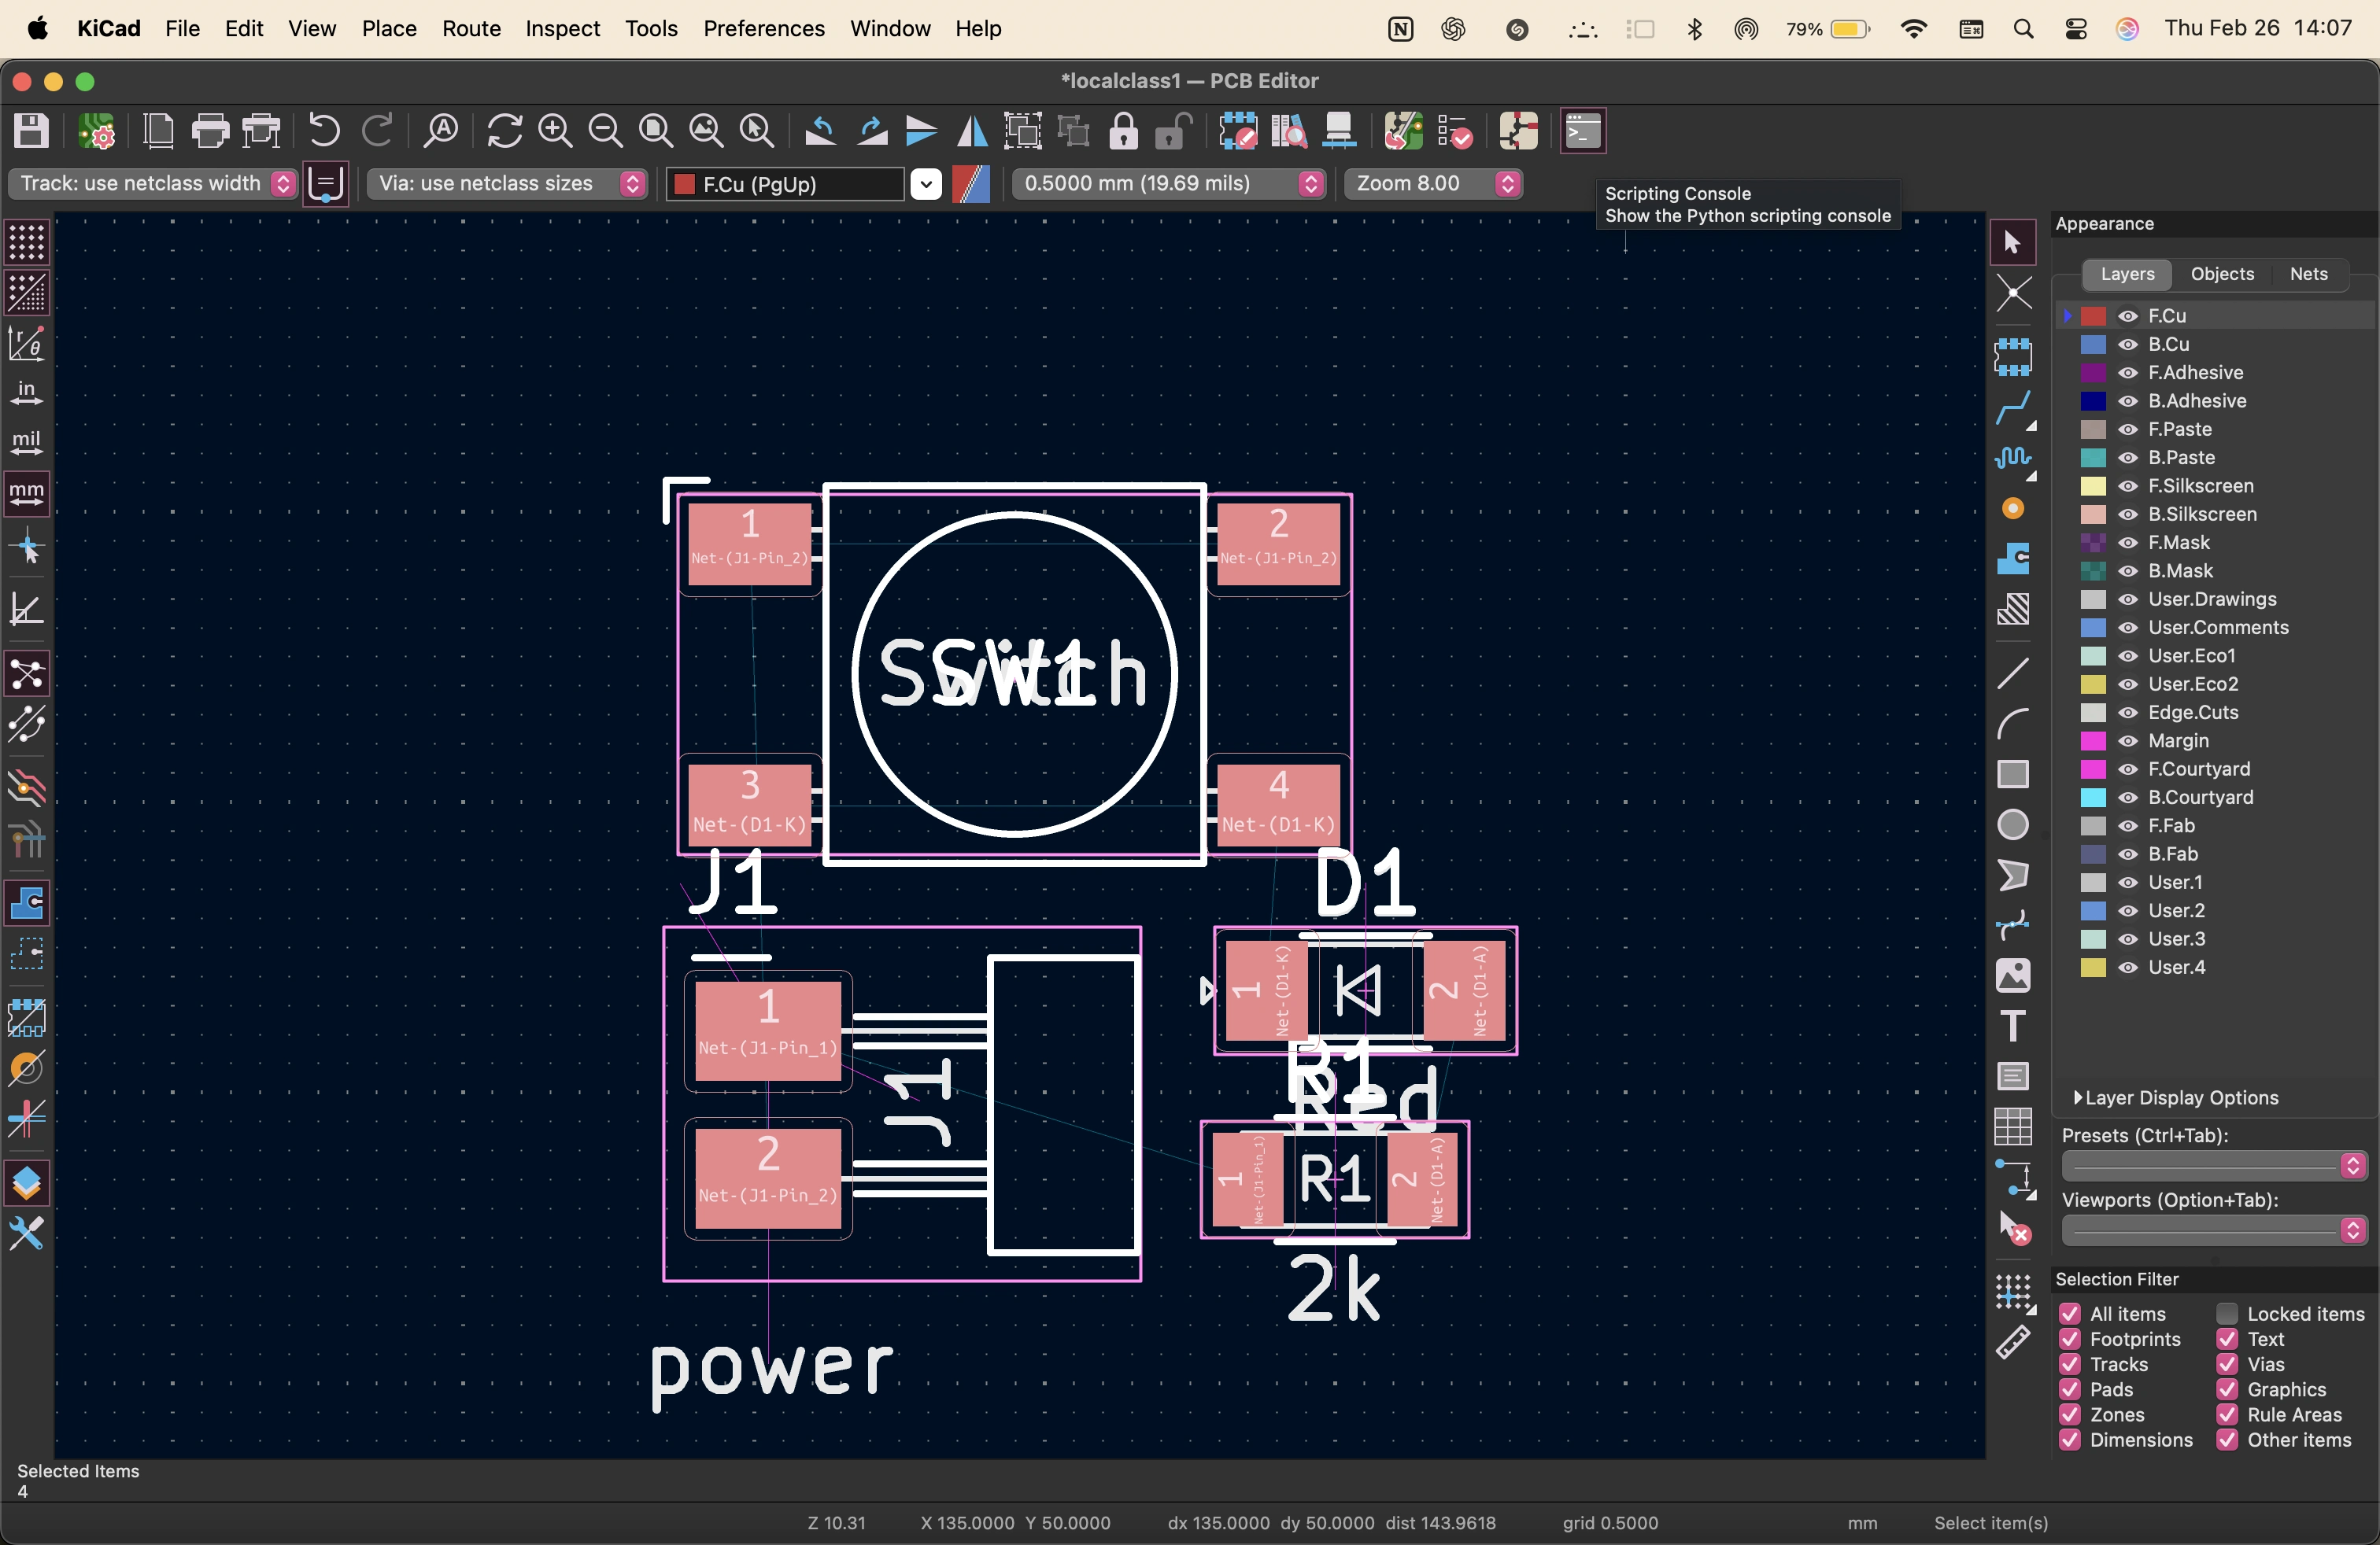Click the F.Silkscreen color swatch
Viewport: 2380px width, 1545px height.
point(2093,485)
